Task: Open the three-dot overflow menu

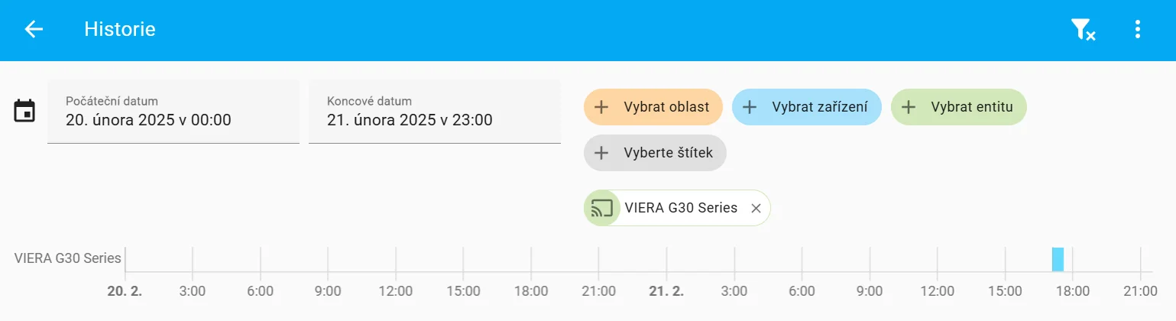Action: click(x=1138, y=30)
